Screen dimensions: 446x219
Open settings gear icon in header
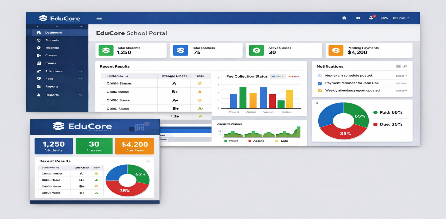pos(358,18)
